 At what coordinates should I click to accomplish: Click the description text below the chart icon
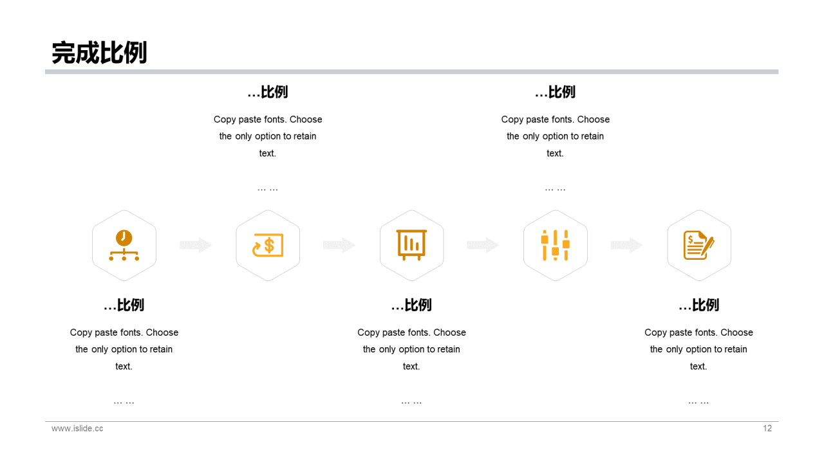[x=411, y=349]
